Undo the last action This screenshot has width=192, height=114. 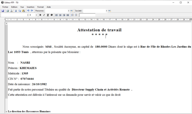pyautogui.click(x=28, y=11)
